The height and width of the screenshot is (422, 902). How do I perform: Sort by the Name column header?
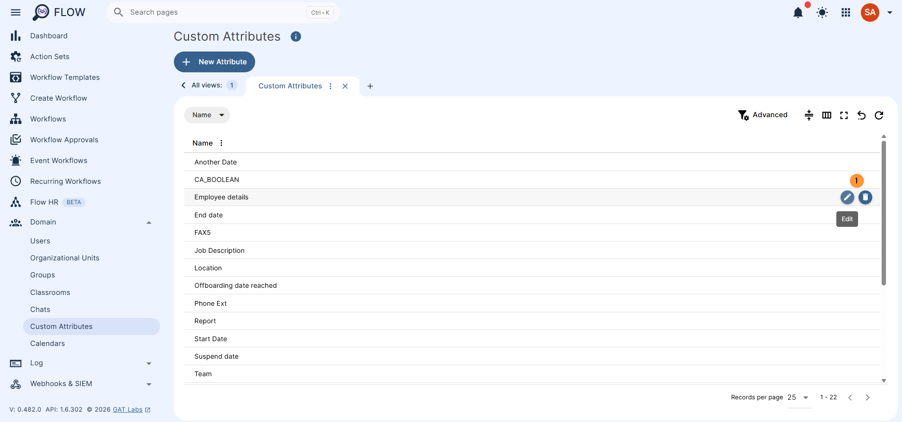(x=202, y=143)
